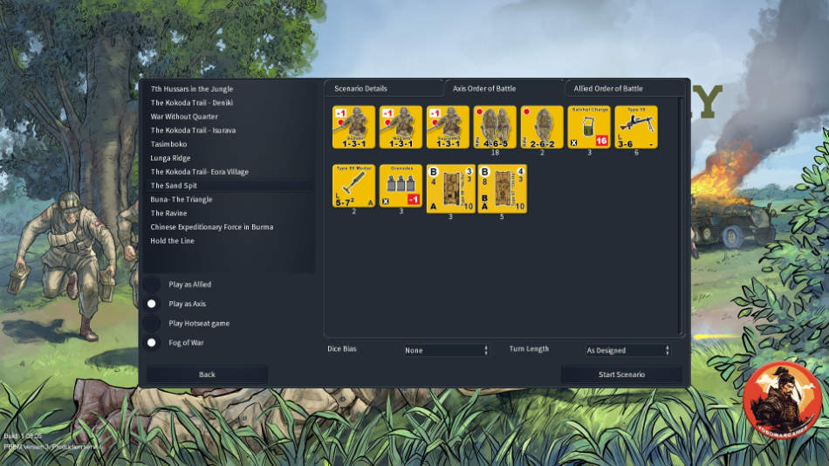Click the 4-6-5 rifle squad counter
The width and height of the screenshot is (829, 466).
(x=495, y=127)
